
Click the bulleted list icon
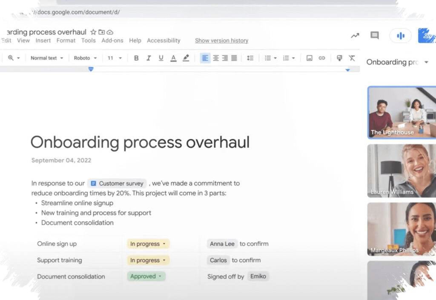(x=268, y=58)
